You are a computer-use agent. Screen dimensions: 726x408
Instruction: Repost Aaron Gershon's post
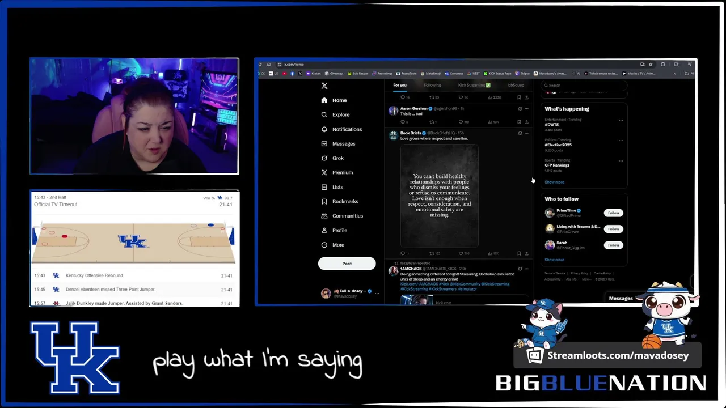tap(432, 122)
